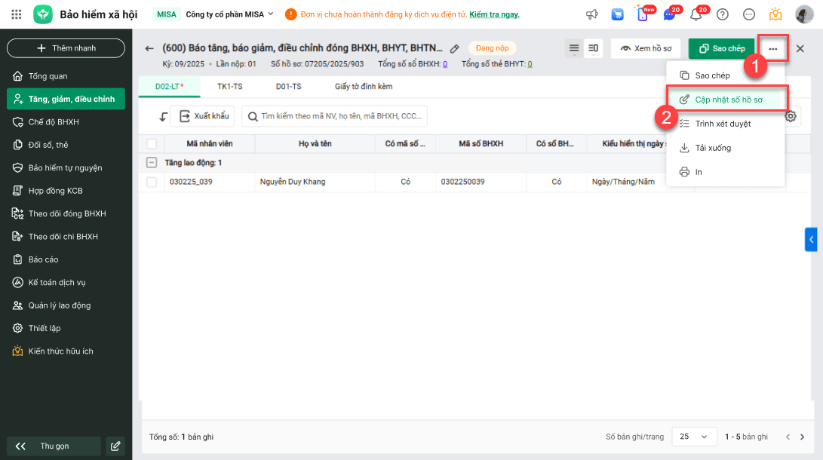Open the notifications bell
Screen dimensions: 823x460
point(696,14)
